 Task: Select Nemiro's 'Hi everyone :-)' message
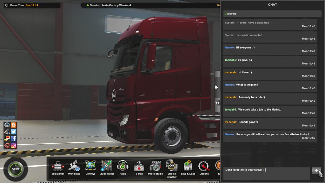pos(270,49)
